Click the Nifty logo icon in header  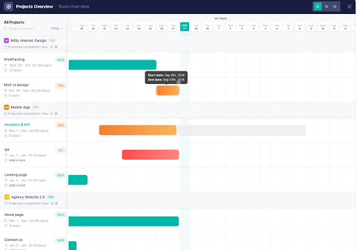(x=8, y=6)
